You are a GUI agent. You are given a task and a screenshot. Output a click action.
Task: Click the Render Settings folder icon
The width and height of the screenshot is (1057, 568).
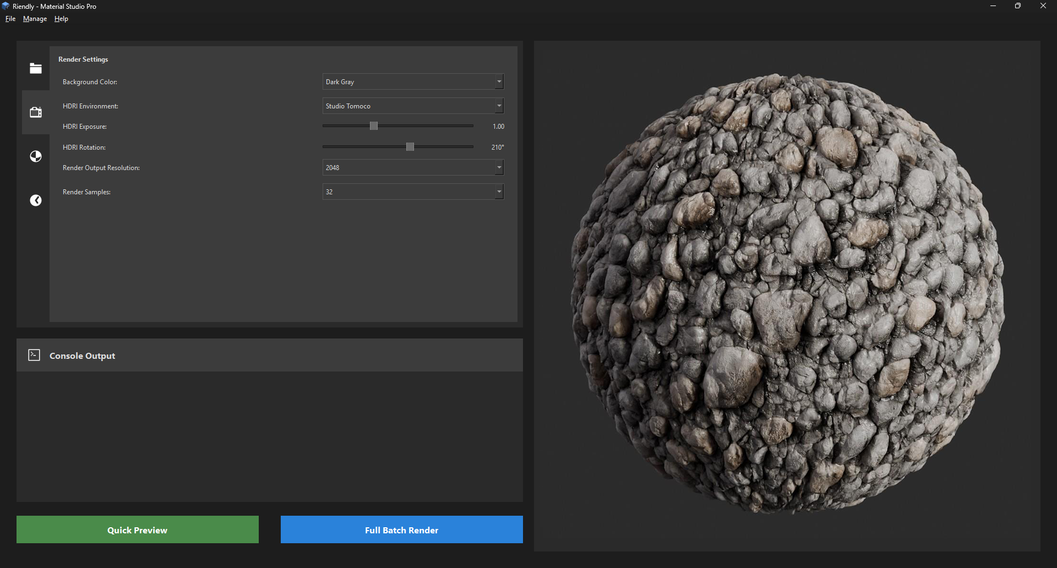point(35,68)
